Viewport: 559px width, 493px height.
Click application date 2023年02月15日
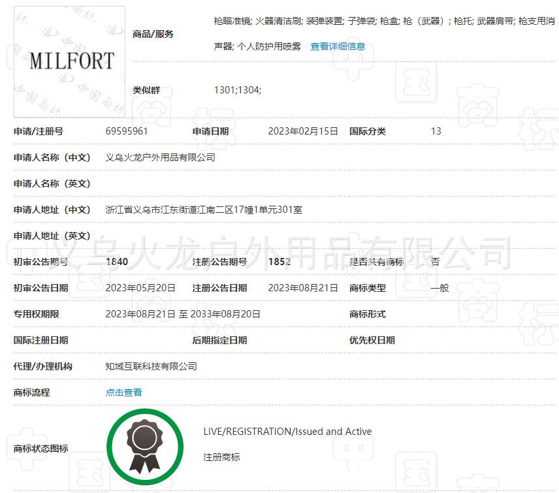coord(304,131)
